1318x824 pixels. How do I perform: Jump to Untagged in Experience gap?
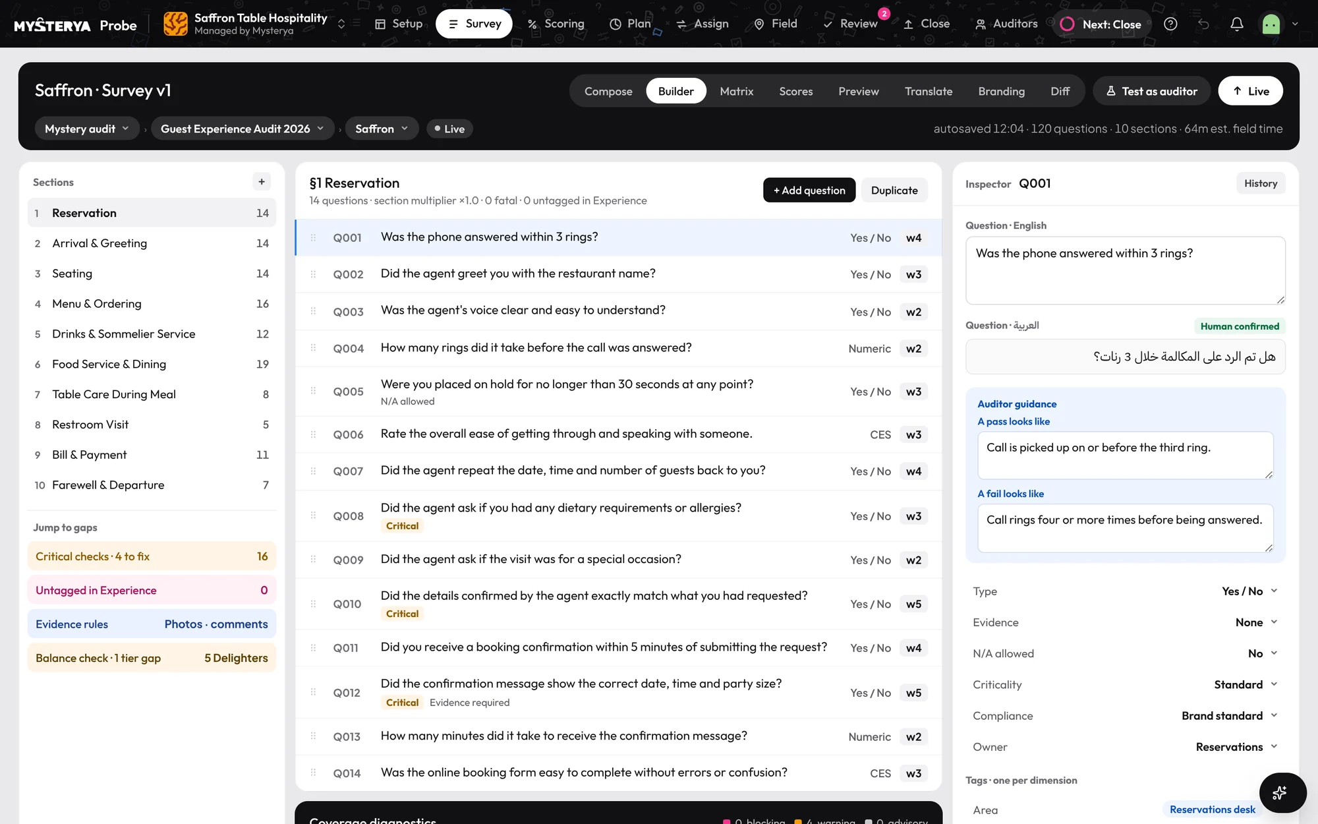point(152,591)
